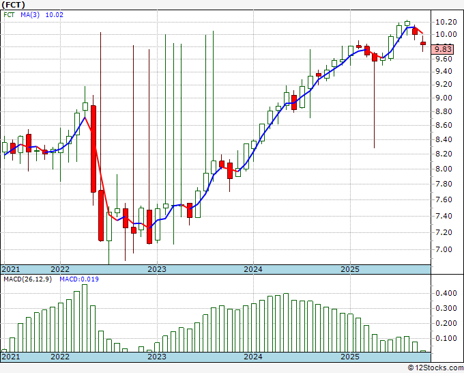Click 2025 on the MACD timeline
This screenshot has height=373, width=464.
point(350,357)
